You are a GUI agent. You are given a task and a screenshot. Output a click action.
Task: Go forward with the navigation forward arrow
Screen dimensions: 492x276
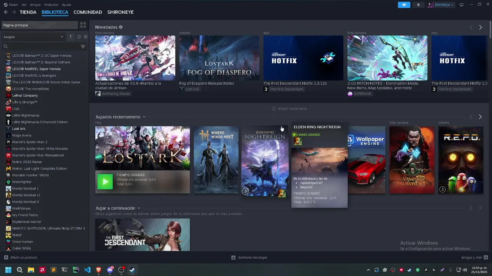click(14, 12)
